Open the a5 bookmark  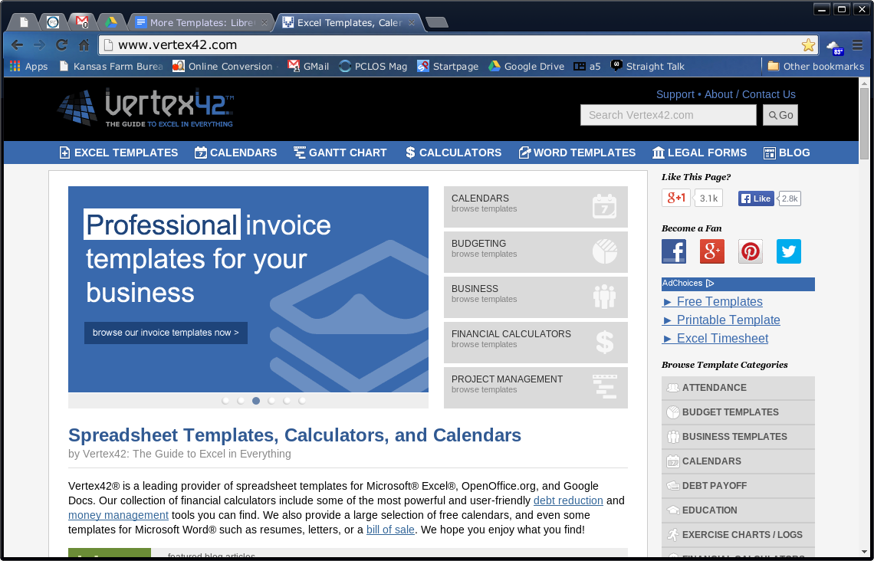click(x=587, y=67)
